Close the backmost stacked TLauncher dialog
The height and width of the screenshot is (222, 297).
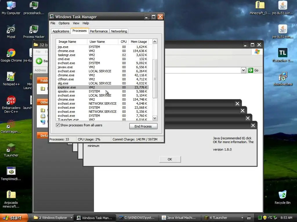237,103
